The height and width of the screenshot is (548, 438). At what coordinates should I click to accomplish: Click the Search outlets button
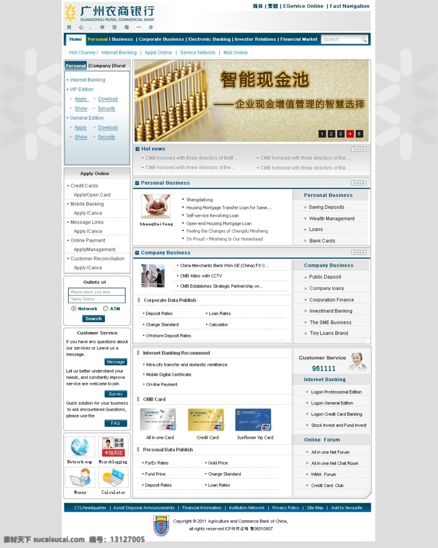(93, 319)
